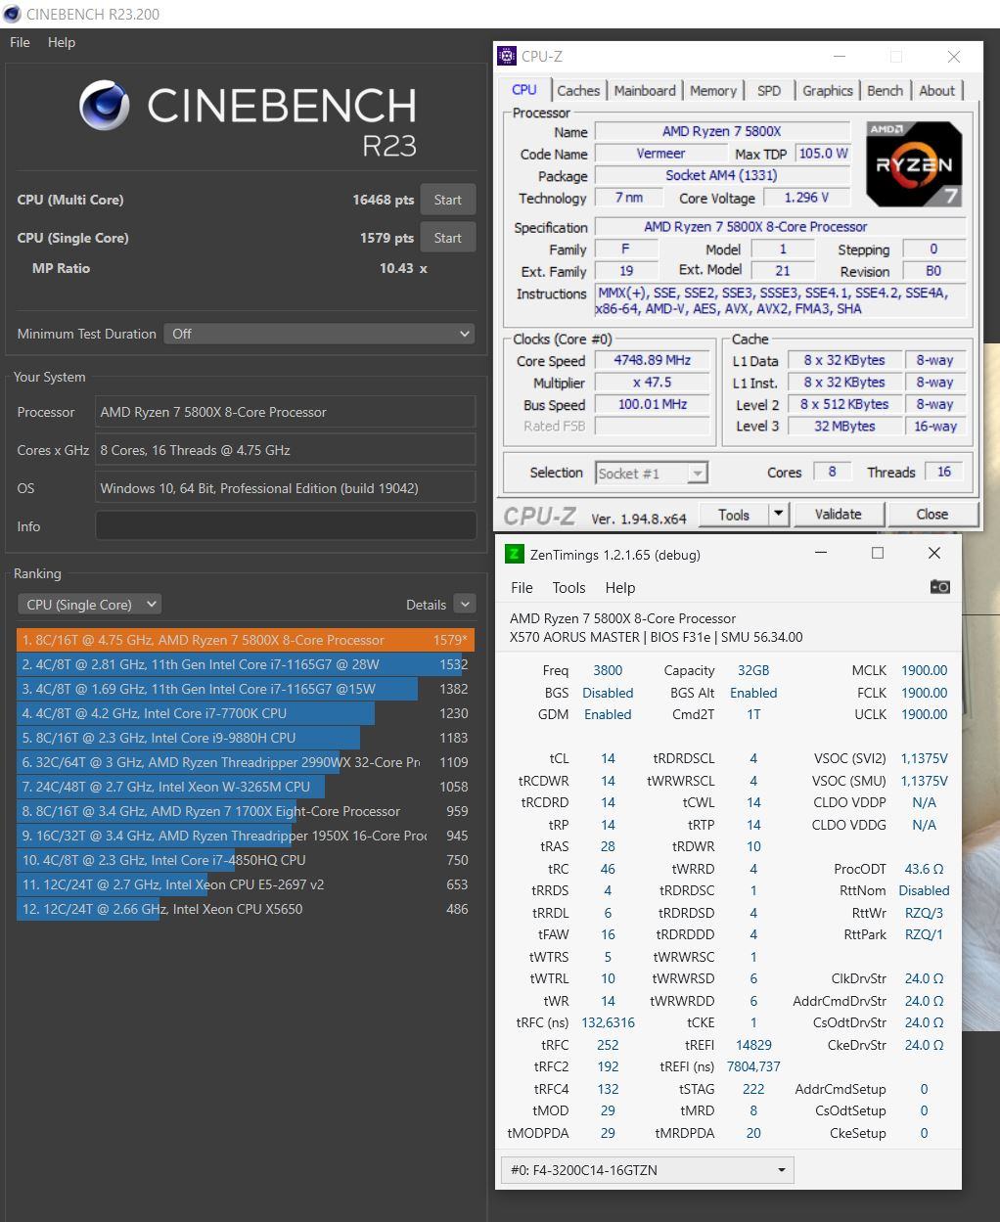The height and width of the screenshot is (1222, 1000).
Task: Switch to CPU-Z Bench tab
Action: tap(886, 91)
